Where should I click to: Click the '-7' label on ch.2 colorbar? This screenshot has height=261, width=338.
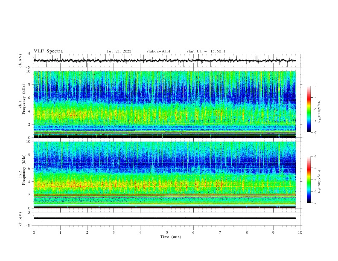[x=315, y=203]
